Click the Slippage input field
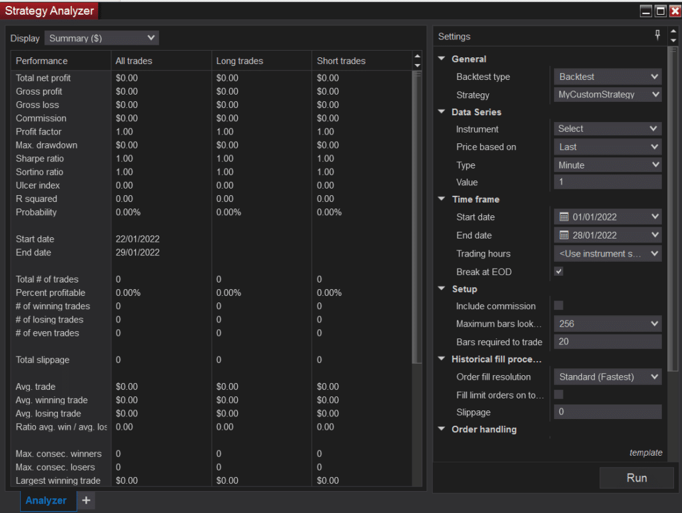The height and width of the screenshot is (513, 682). pos(606,412)
